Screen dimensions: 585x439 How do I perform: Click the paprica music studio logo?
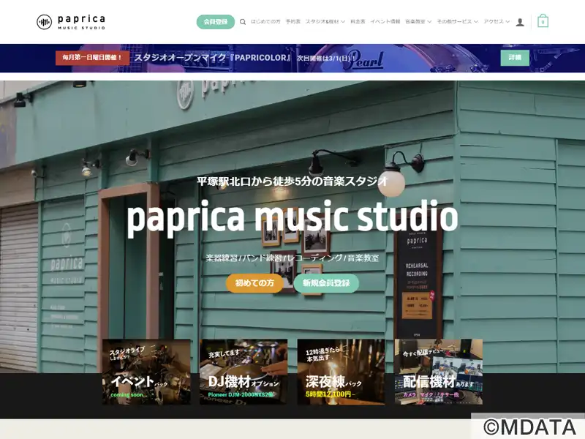[71, 22]
